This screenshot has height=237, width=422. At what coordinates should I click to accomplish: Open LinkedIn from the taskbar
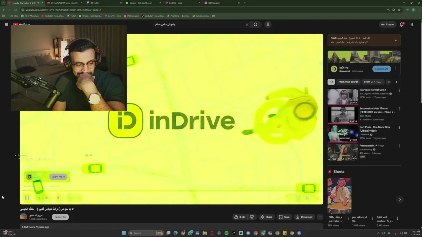coord(197,233)
